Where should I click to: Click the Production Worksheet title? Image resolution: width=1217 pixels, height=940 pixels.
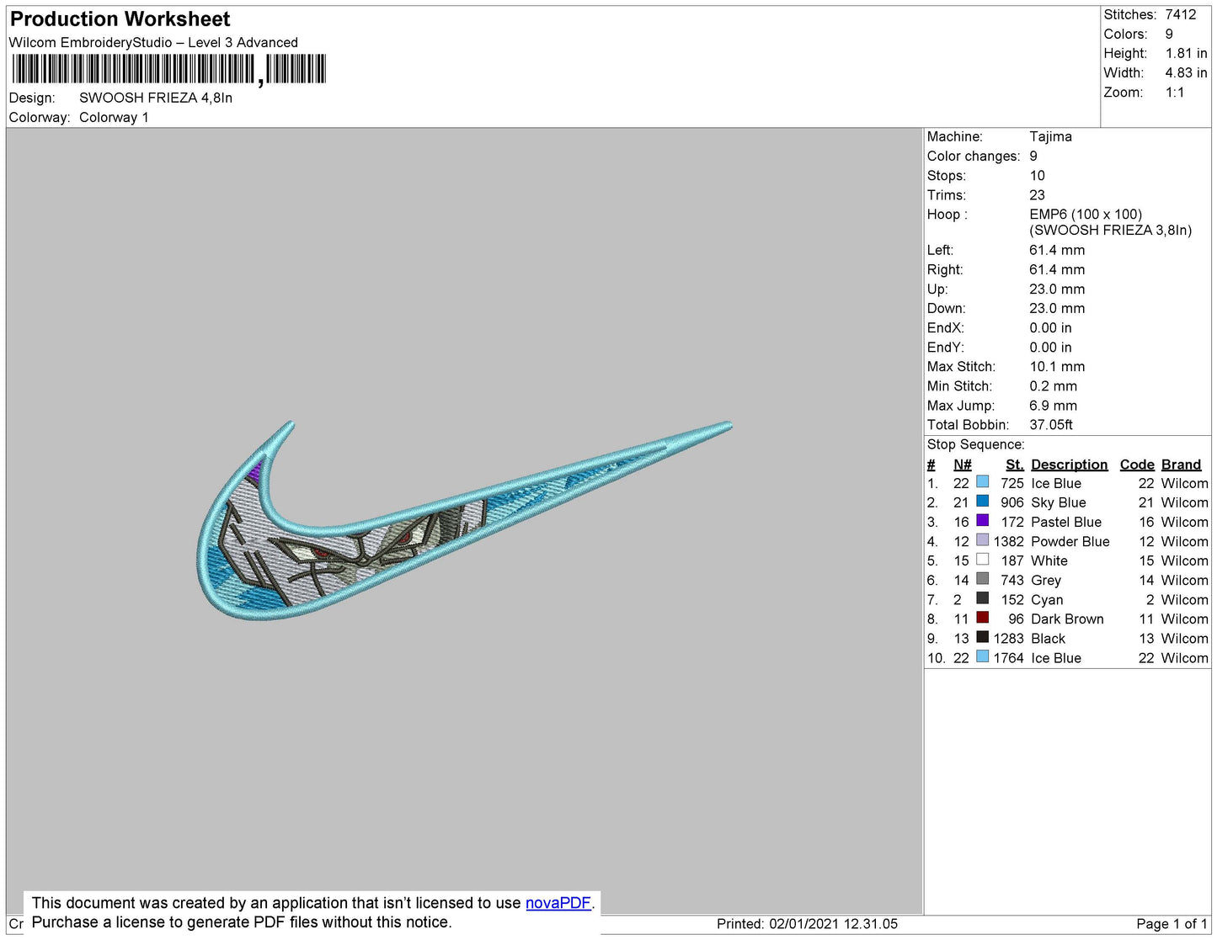pos(120,19)
